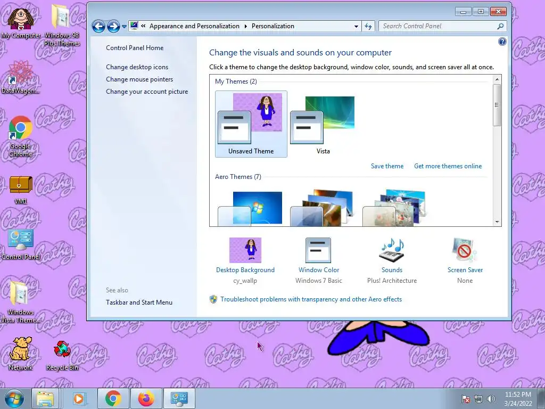Launch Chrome from the taskbar
The image size is (545, 409).
[x=113, y=398]
